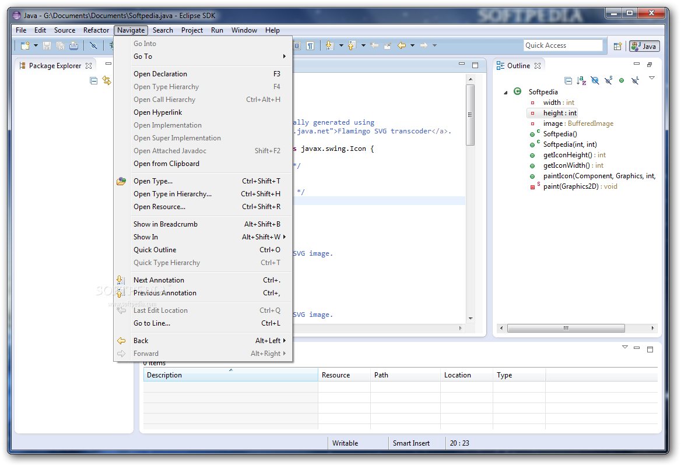Choose Open Declaration from Navigate menu
The width and height of the screenshot is (681, 466).
[x=203, y=74]
